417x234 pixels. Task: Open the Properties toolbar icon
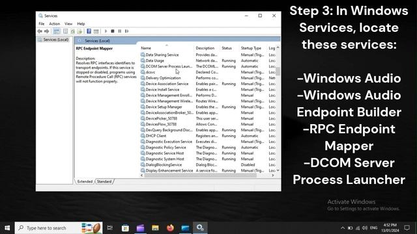click(65, 31)
